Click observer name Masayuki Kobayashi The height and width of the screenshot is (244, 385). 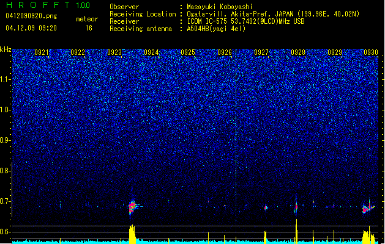pyautogui.click(x=220, y=7)
